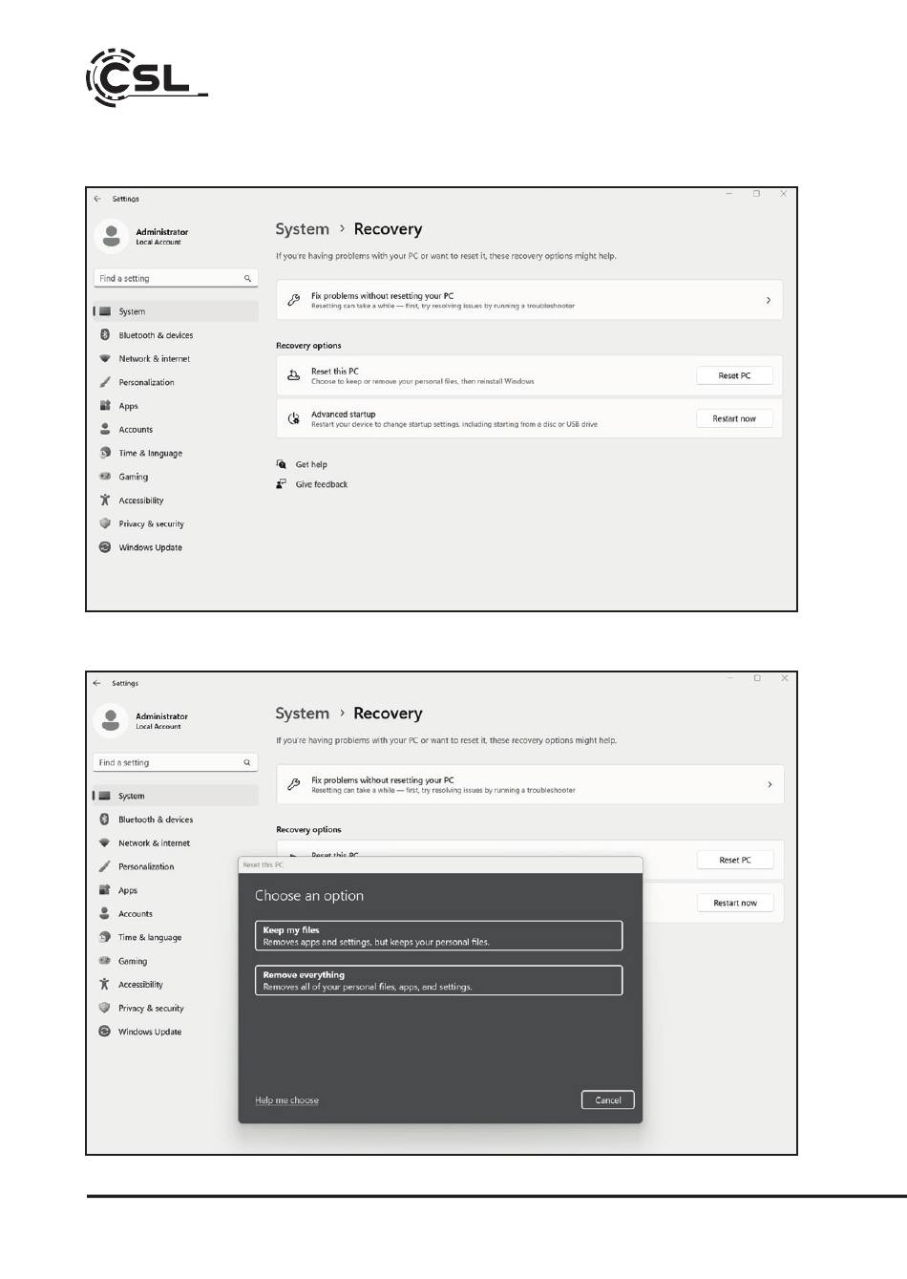Focus Find a setting field, window with dialog
This screenshot has width=907, height=1279.
pyautogui.click(x=176, y=762)
